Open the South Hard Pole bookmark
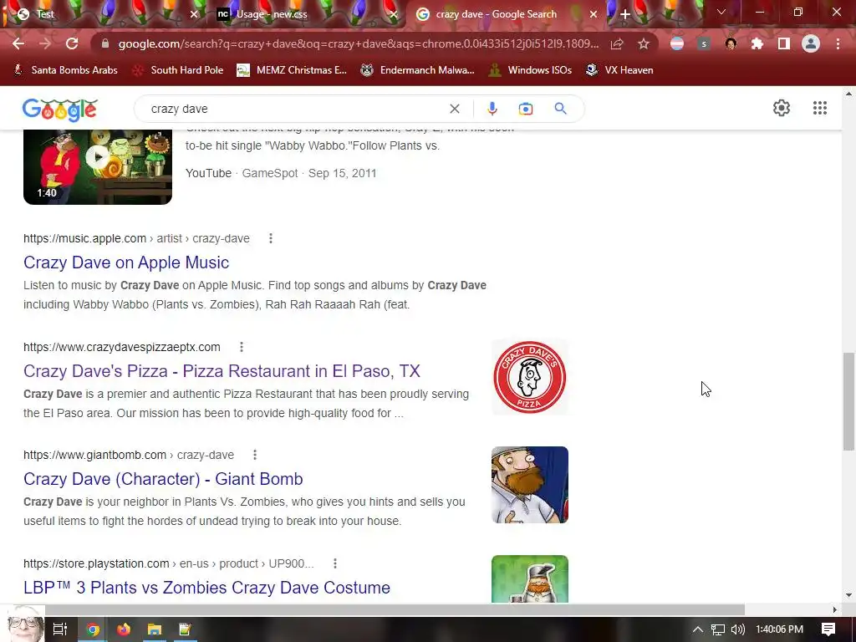This screenshot has height=642, width=856. [x=179, y=70]
